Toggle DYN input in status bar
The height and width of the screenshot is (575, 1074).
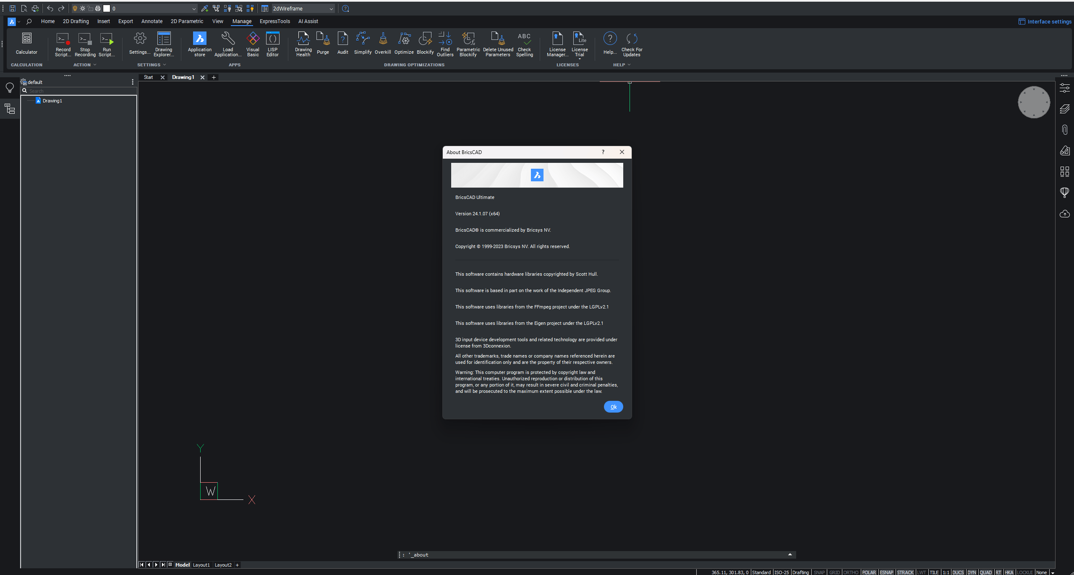(972, 572)
